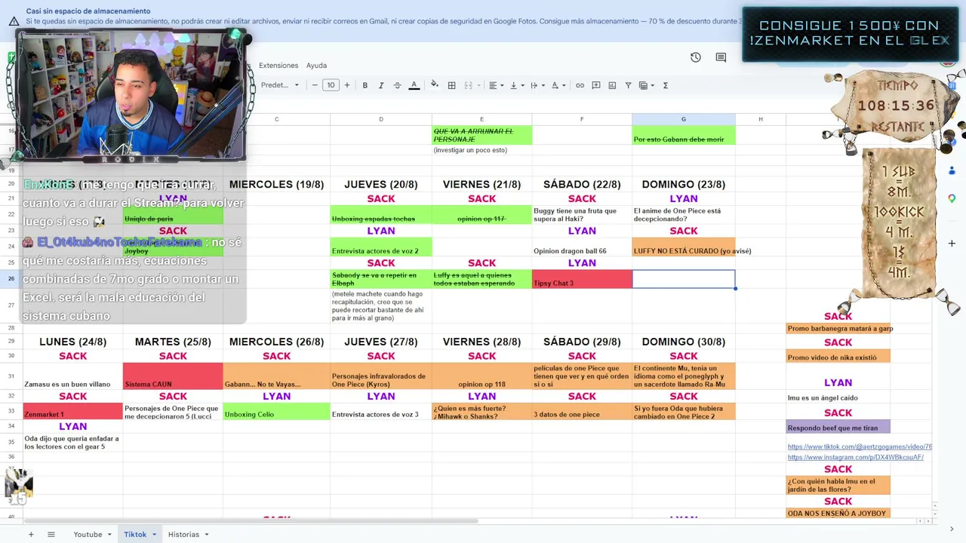Viewport: 966px width, 543px height.
Task: Open the vertical align dropdown
Action: pos(516,85)
